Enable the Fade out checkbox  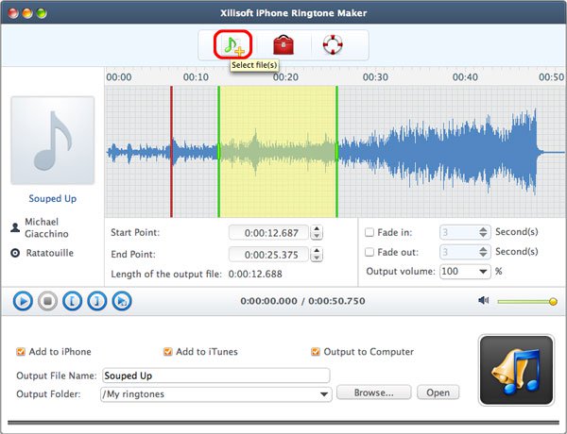point(369,252)
